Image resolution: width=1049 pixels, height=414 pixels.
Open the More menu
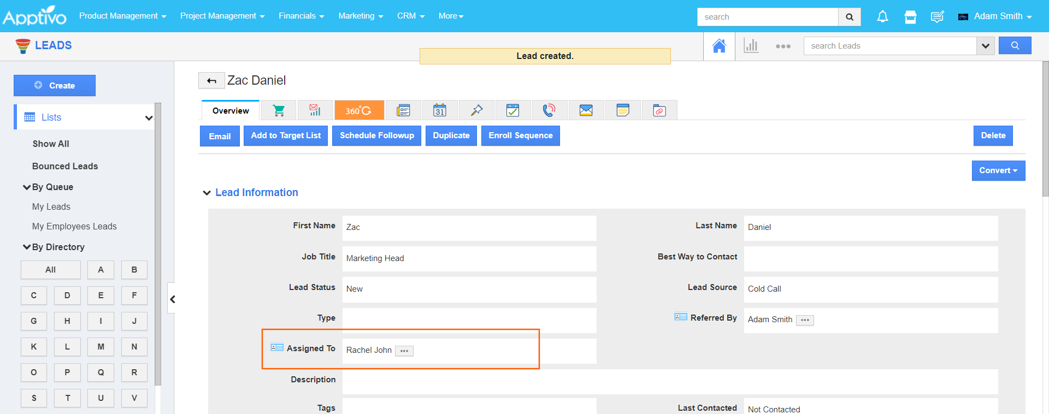pyautogui.click(x=451, y=16)
